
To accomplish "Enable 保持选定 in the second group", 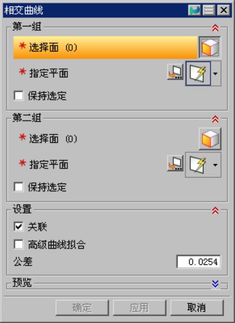I will [19, 187].
